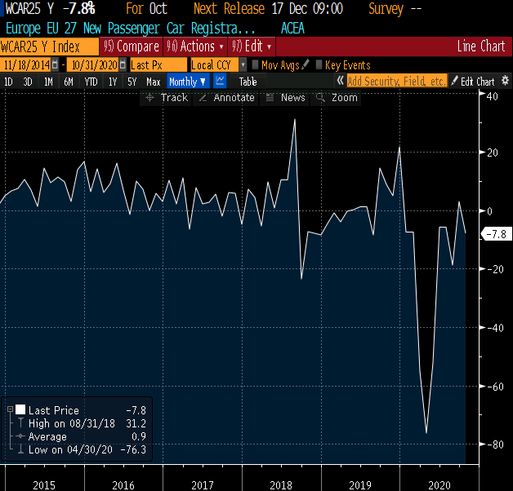Image resolution: width=513 pixels, height=491 pixels.
Task: Switch to the Table view tab
Action: pos(248,82)
